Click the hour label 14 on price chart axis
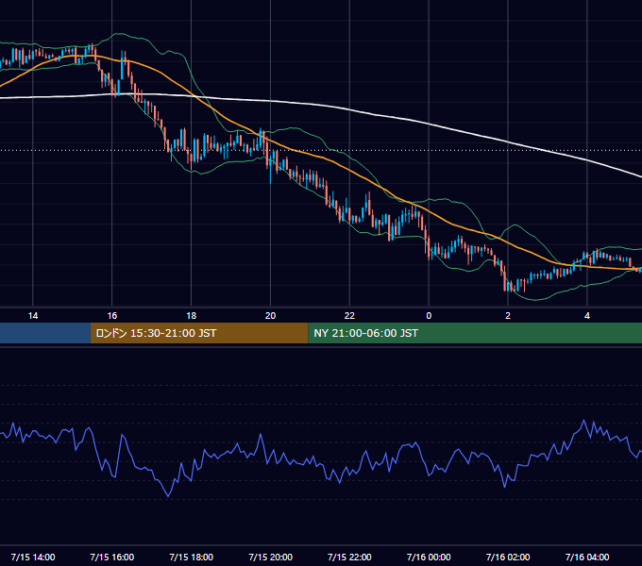This screenshot has width=642, height=566. (33, 316)
